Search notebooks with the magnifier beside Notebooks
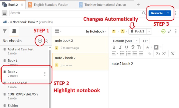 (46, 41)
